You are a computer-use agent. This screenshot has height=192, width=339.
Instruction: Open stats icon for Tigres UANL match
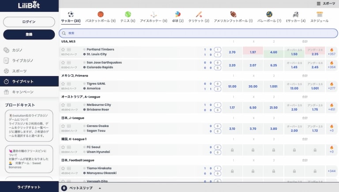[x=69, y=84]
